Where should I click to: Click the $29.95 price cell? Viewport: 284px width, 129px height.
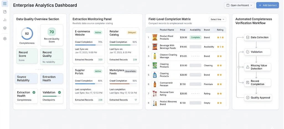point(183,37)
